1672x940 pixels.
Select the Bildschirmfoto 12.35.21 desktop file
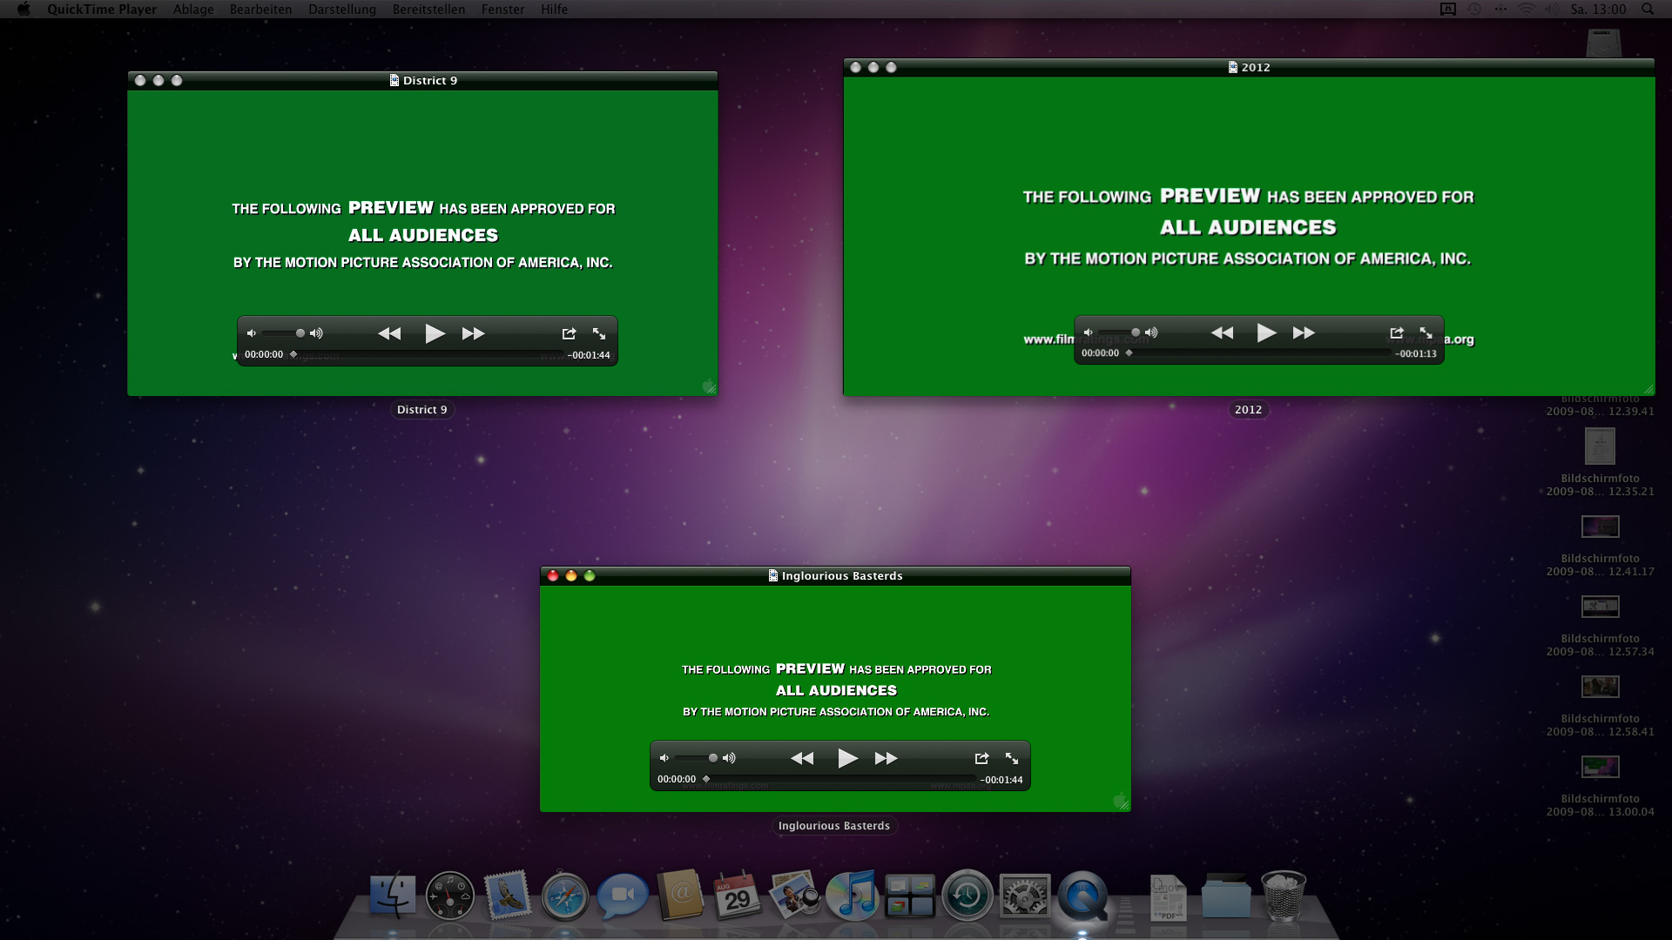pyautogui.click(x=1600, y=461)
